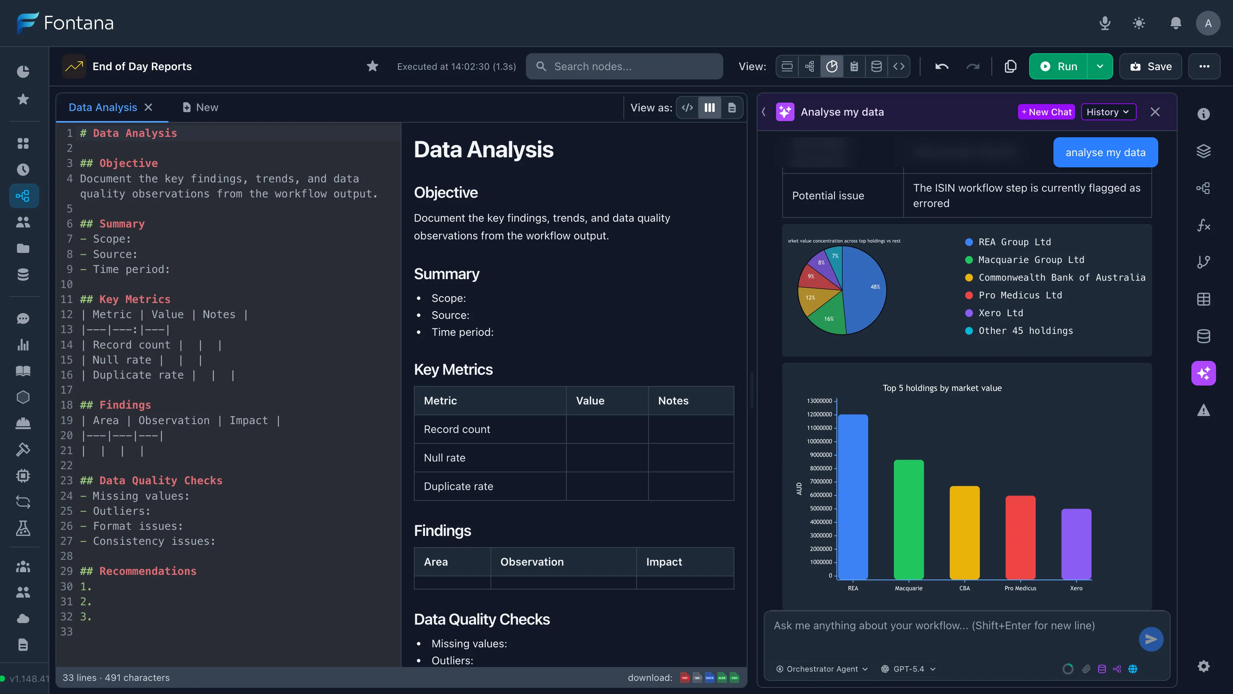Open the dashboard grid icon in left sidebar
Viewport: 1233px width, 694px height.
(x=23, y=143)
